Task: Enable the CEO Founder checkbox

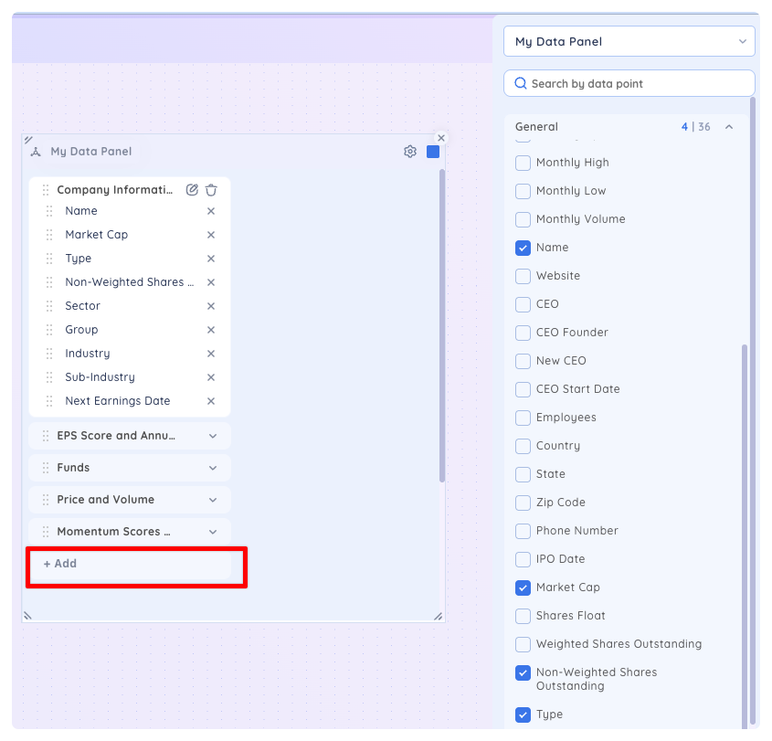Action: tap(523, 333)
